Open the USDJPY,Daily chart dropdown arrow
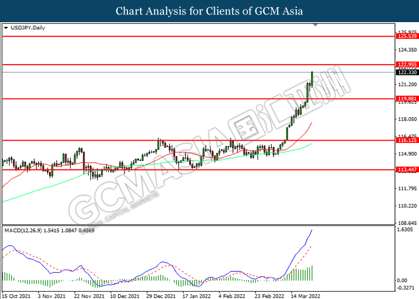The height and width of the screenshot is (299, 419). (6, 28)
